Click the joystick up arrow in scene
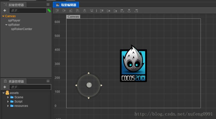The image size is (216, 119). coord(89,73)
